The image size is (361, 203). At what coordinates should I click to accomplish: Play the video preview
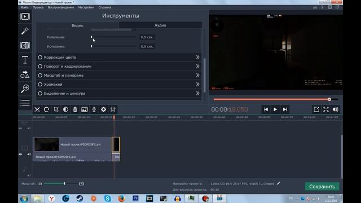coord(275,109)
